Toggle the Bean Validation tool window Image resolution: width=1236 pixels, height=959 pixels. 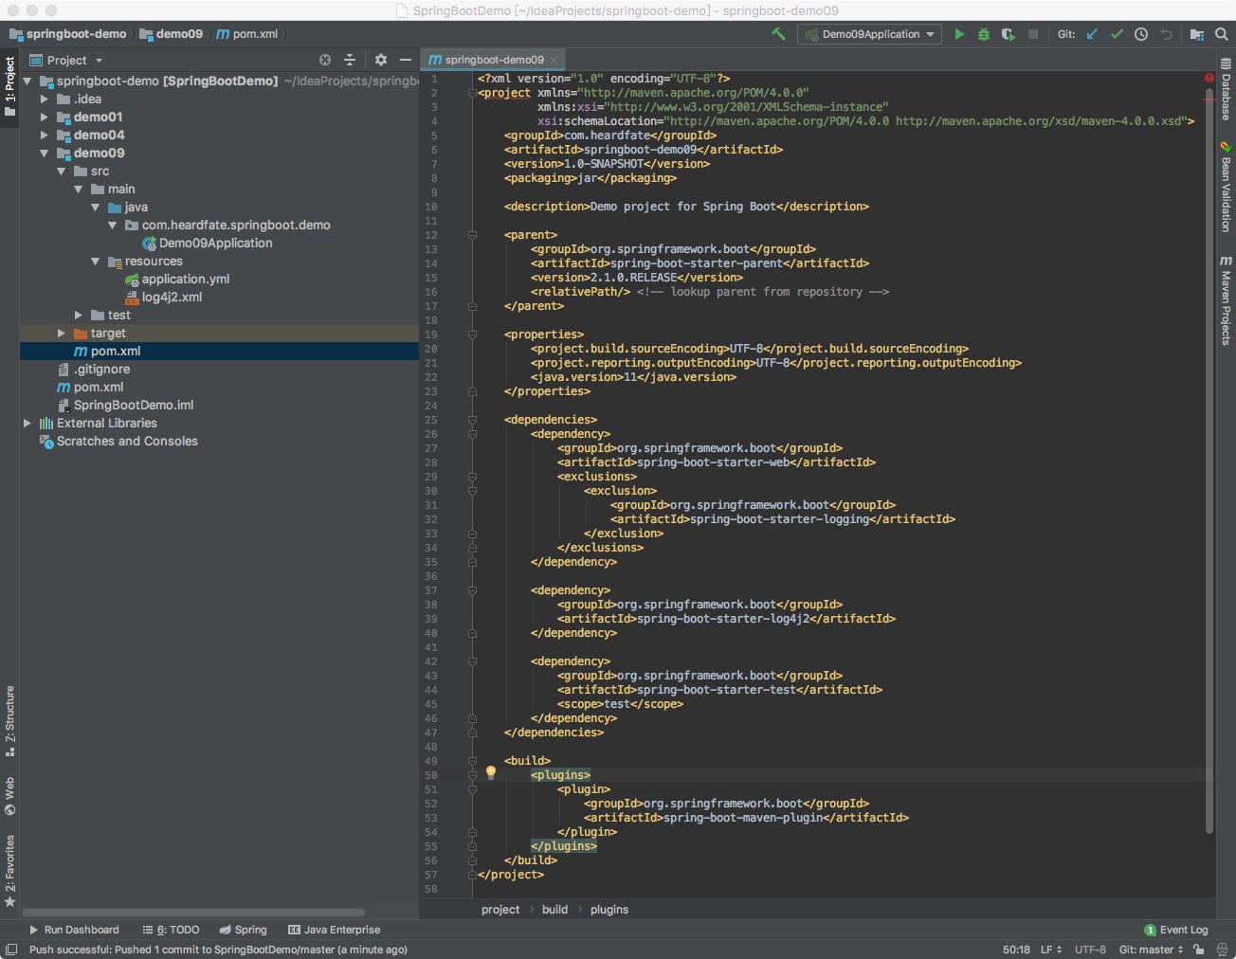(x=1226, y=187)
